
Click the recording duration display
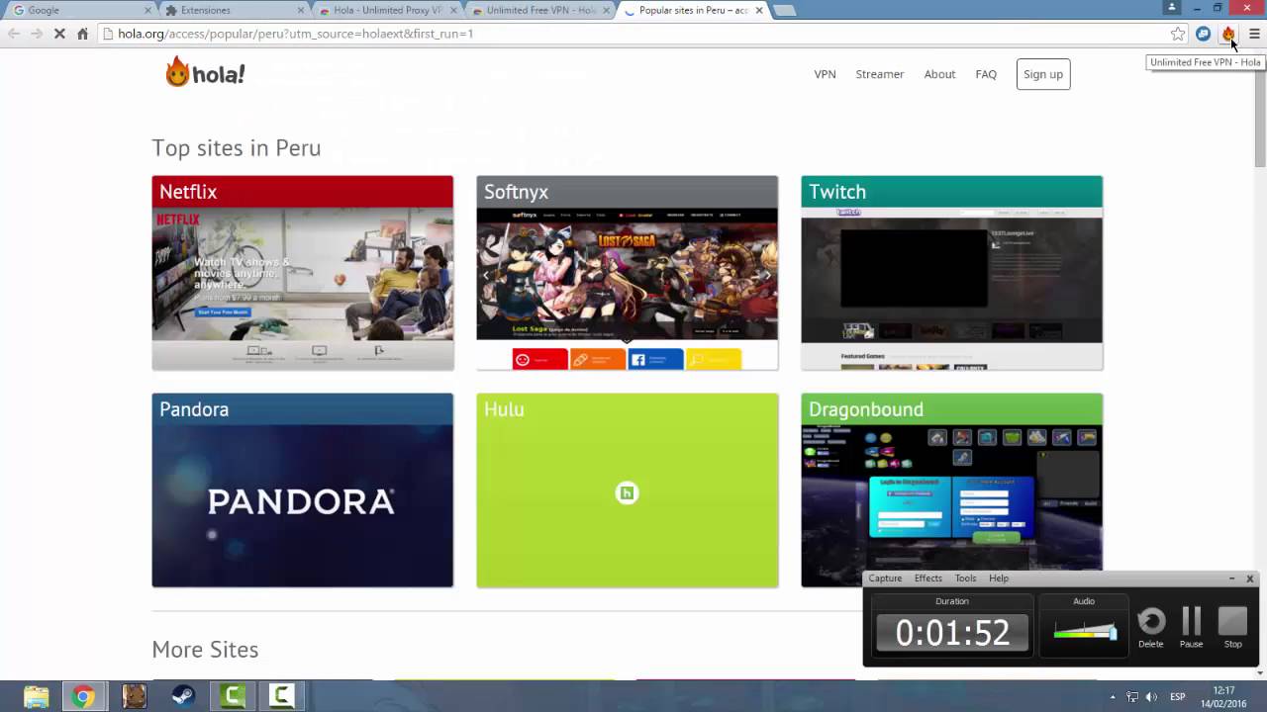click(x=952, y=633)
